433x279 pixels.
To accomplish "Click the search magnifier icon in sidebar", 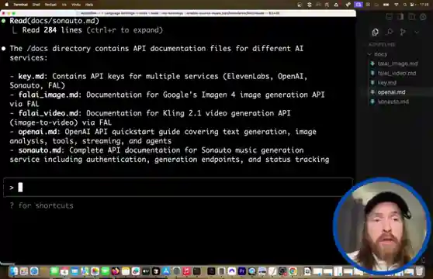I will point(390,32).
